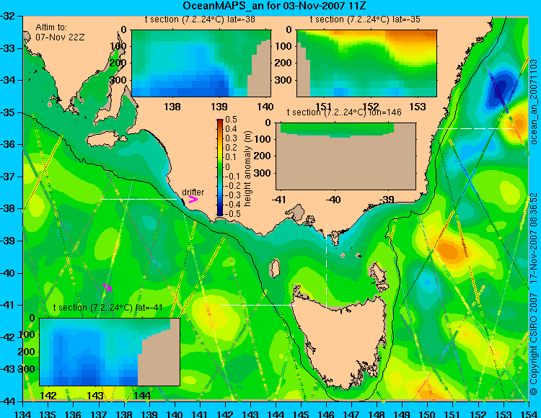Click the magenta drifter marker in open ocean
The height and width of the screenshot is (418, 541).
click(x=107, y=287)
